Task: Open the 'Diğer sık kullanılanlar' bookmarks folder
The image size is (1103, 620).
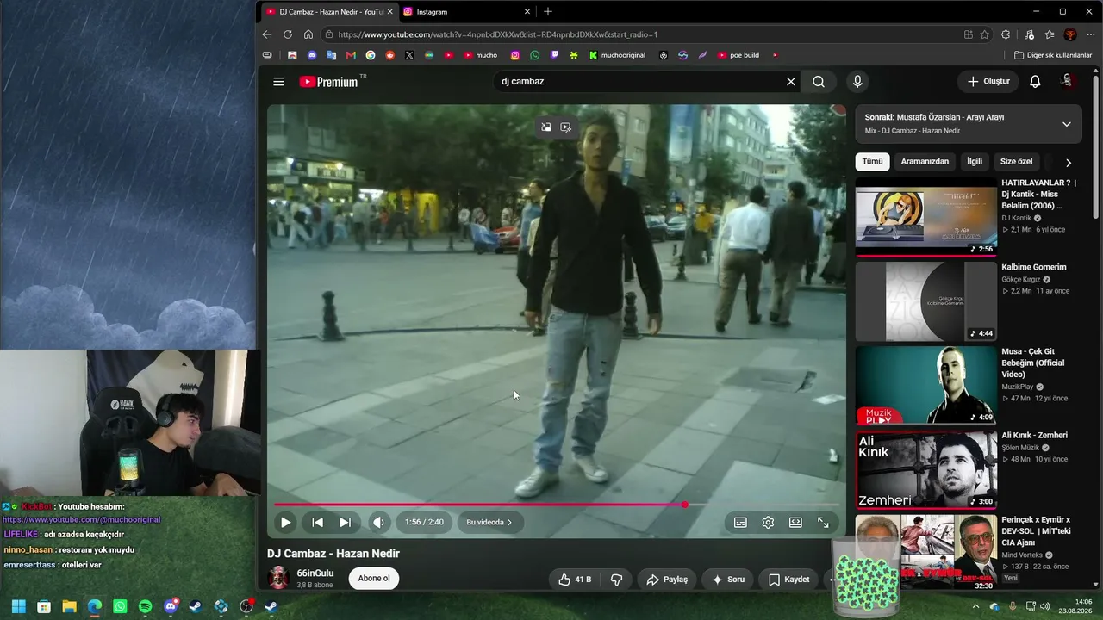Action: (x=1053, y=55)
